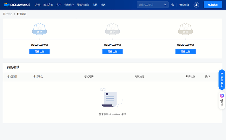Click the 免费试用 button
This screenshot has width=226, height=140.
click(x=213, y=5)
